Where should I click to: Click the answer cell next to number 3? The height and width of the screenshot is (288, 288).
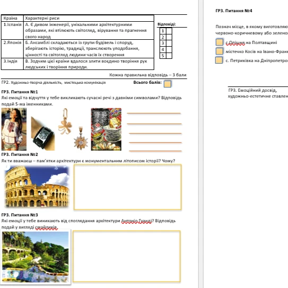(169, 43)
